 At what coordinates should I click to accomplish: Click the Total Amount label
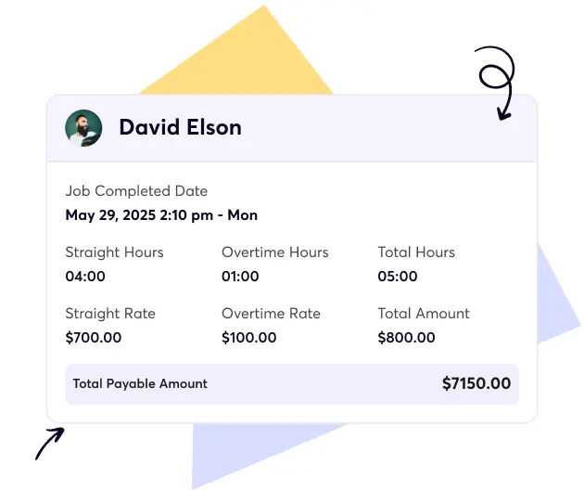424,314
